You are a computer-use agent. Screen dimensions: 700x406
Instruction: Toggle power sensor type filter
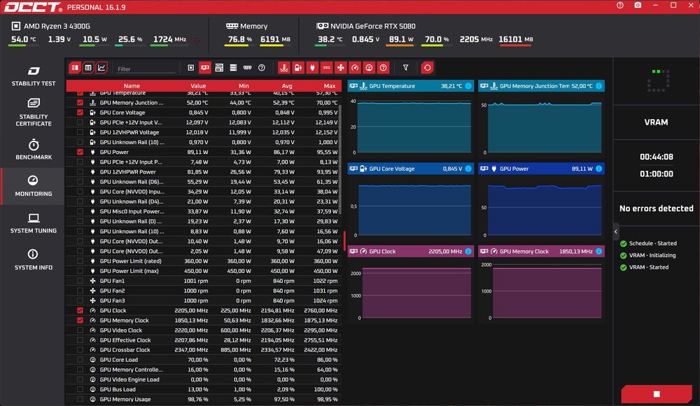(x=312, y=68)
